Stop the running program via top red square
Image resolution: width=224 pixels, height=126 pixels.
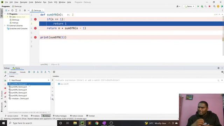210,6
